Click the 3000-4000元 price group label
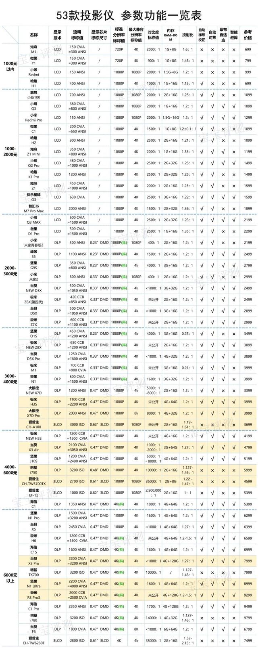Screen dimensions: 258x648 point(10,379)
